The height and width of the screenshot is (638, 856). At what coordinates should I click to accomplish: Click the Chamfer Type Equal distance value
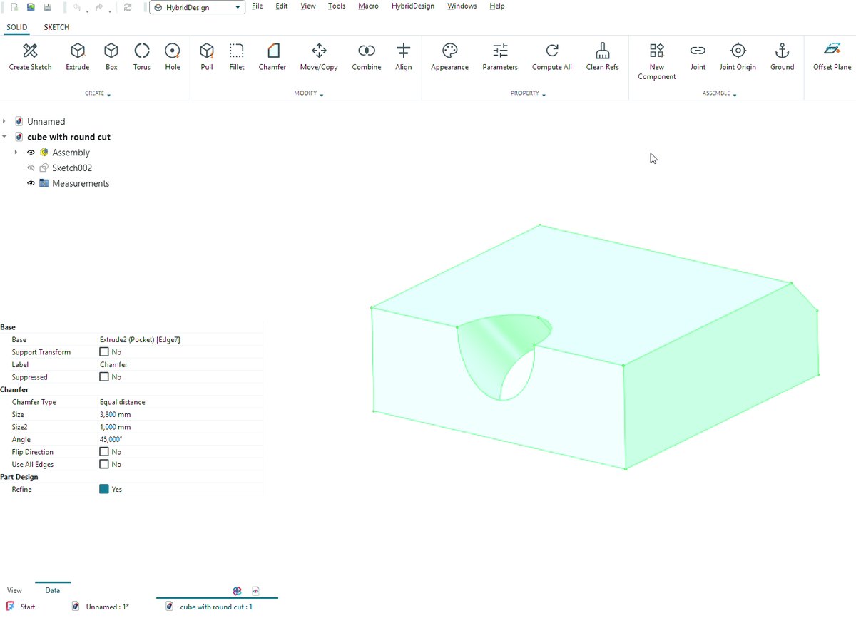[180, 402]
